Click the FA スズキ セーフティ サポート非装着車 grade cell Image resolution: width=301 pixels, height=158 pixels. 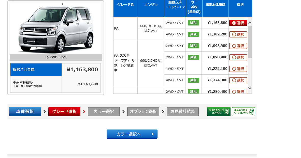point(125,63)
